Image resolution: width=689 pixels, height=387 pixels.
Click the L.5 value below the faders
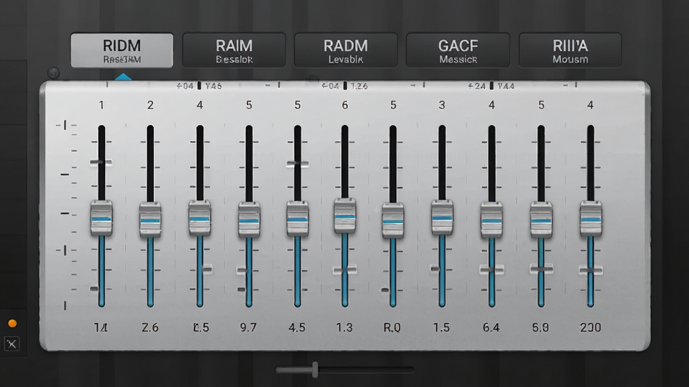point(201,327)
